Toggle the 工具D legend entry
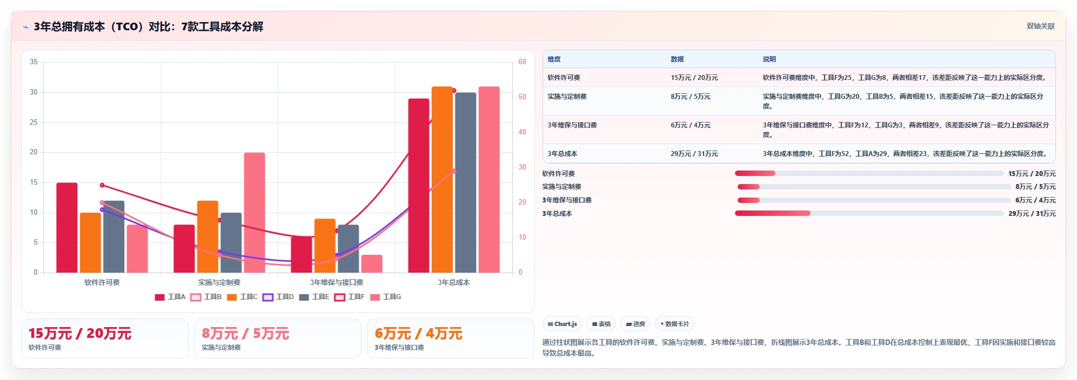The width and height of the screenshot is (1077, 380). click(278, 297)
